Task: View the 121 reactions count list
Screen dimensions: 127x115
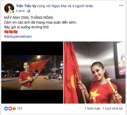Action: click(20, 109)
